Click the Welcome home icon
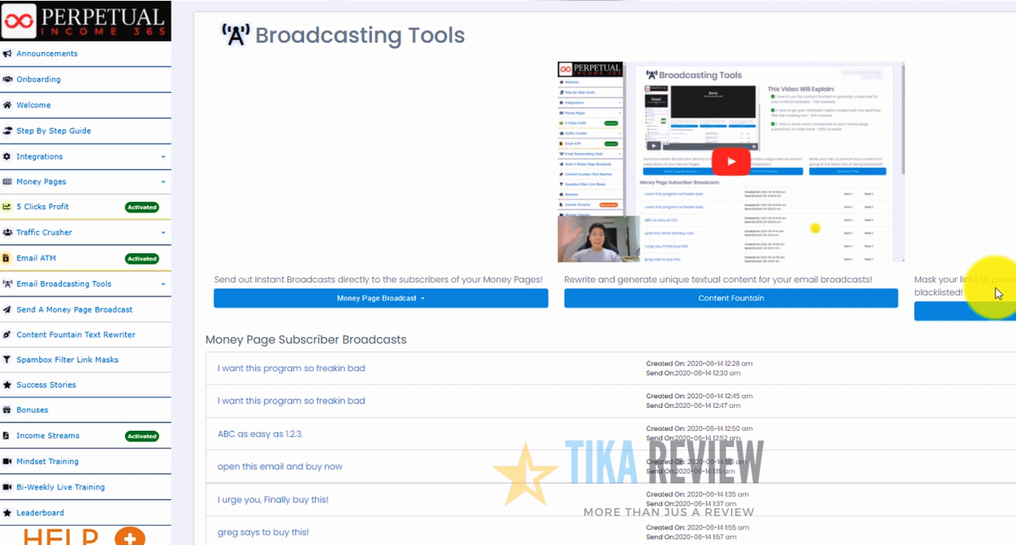The height and width of the screenshot is (545, 1016). pos(8,105)
